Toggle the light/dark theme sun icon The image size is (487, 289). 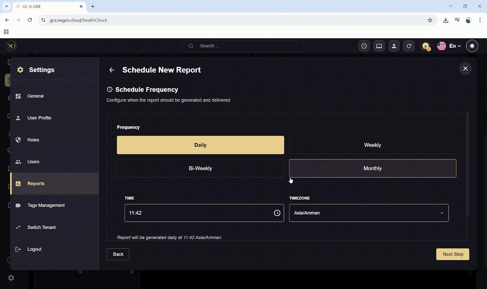pos(472,46)
